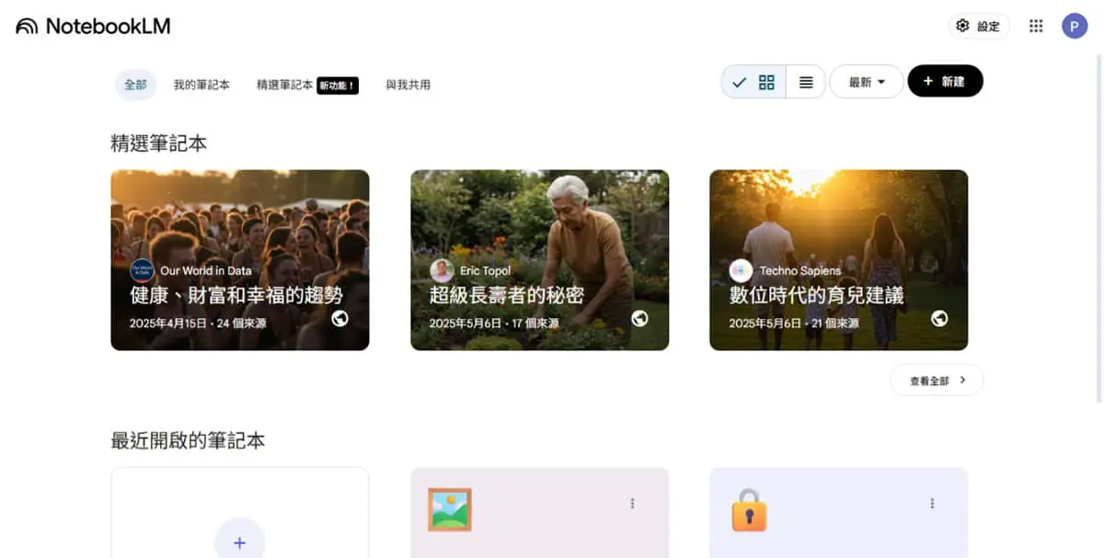Open the 設定 gear settings
Screen dimensions: 1104x558
[x=979, y=26]
